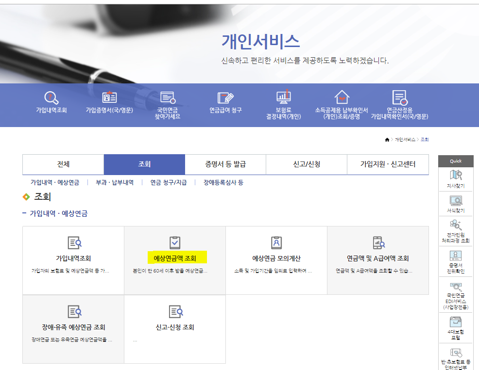Viewport: 479px width, 370px height.
Task: Open 4대보험 포털 quick icon
Action: click(x=456, y=322)
